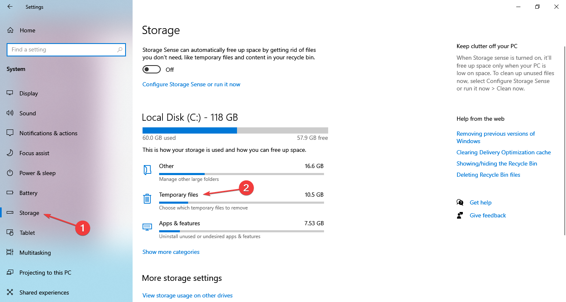Click the back arrow icon in Settings
566x302 pixels.
coord(10,7)
